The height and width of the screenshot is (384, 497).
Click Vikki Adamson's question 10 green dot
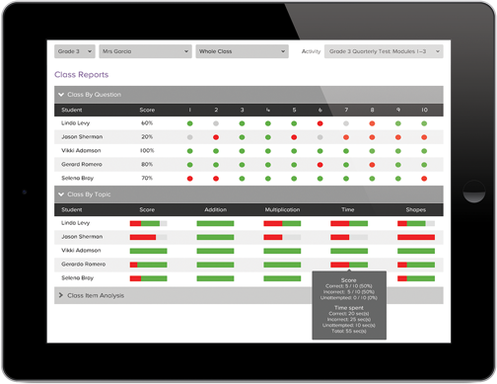click(x=424, y=151)
